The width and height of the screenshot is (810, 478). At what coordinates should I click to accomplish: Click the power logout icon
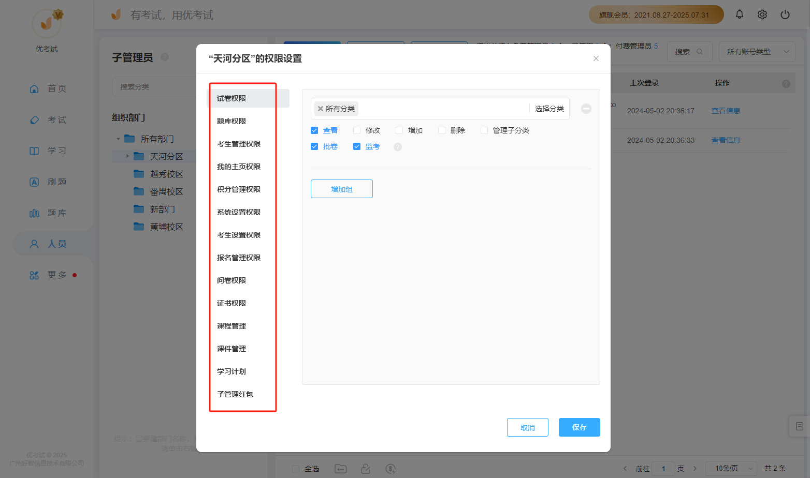pos(785,14)
